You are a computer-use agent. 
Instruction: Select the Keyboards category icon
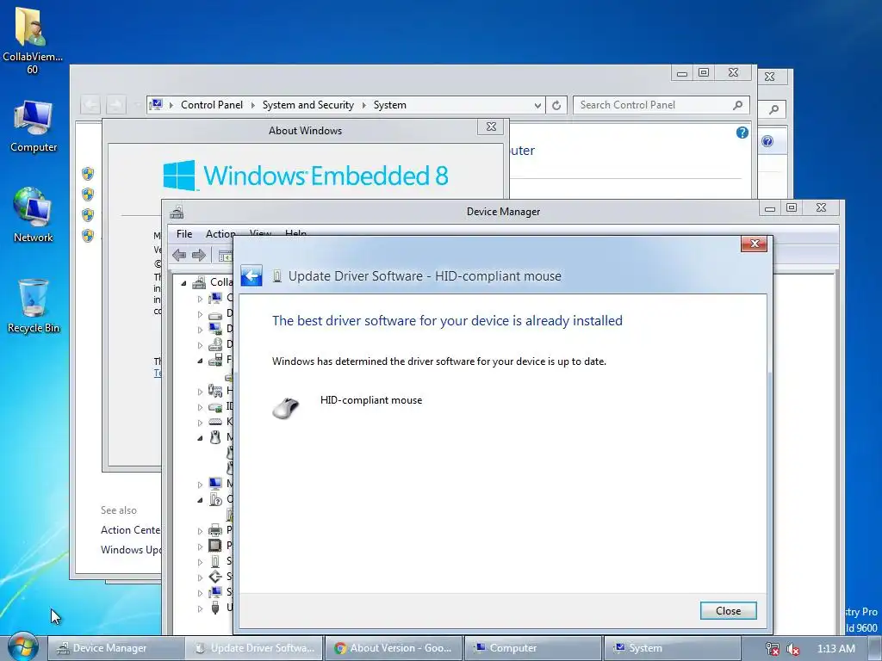pos(215,422)
